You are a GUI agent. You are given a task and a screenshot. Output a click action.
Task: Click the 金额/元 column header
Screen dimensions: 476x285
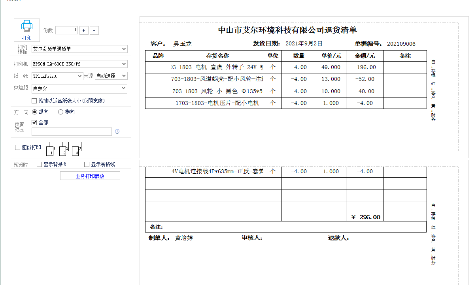365,56
